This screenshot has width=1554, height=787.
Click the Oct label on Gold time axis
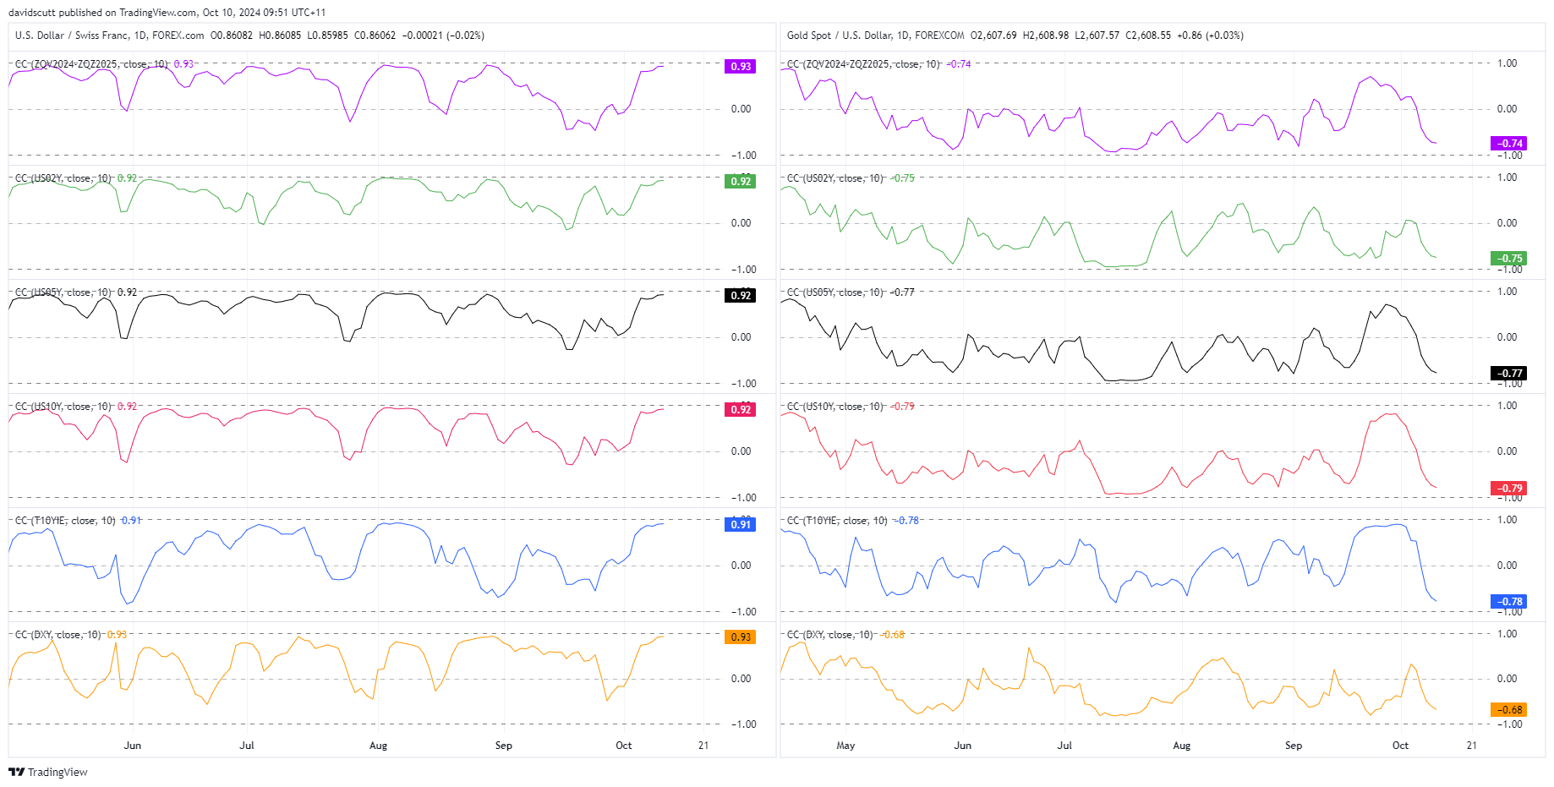pos(1400,746)
